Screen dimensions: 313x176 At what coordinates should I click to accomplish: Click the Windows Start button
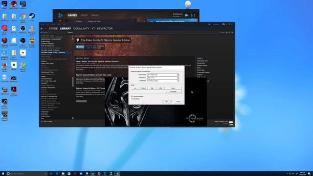[x=3, y=174]
